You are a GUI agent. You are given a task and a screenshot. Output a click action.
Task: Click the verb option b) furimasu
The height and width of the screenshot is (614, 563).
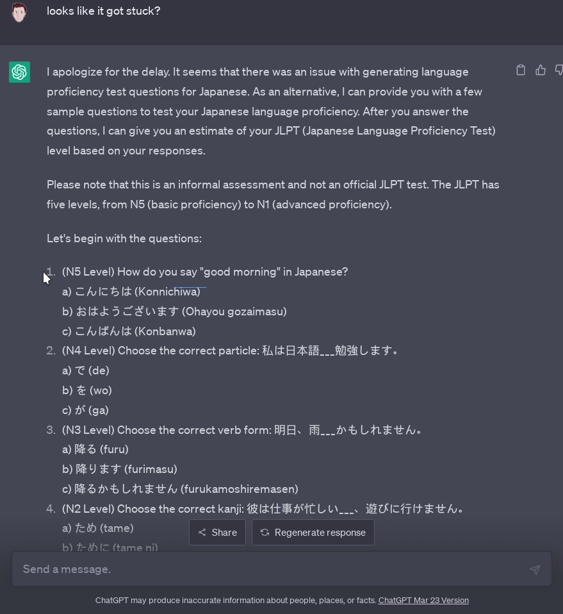[x=120, y=469]
